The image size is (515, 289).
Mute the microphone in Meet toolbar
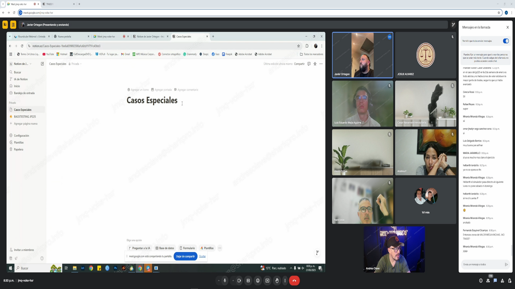[225, 280]
